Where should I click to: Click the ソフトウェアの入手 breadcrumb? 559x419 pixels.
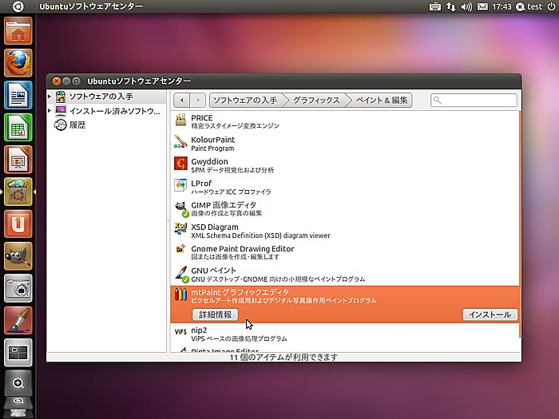coord(245,100)
